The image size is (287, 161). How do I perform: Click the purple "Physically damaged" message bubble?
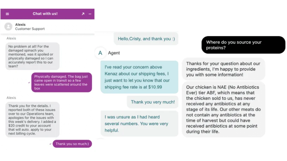point(61,82)
